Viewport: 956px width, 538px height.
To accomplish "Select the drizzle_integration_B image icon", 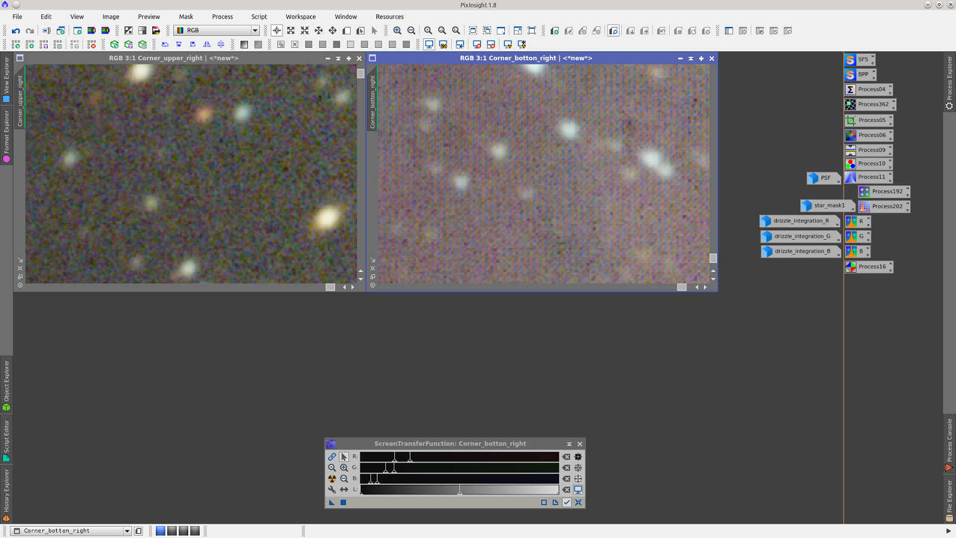I will click(x=801, y=251).
